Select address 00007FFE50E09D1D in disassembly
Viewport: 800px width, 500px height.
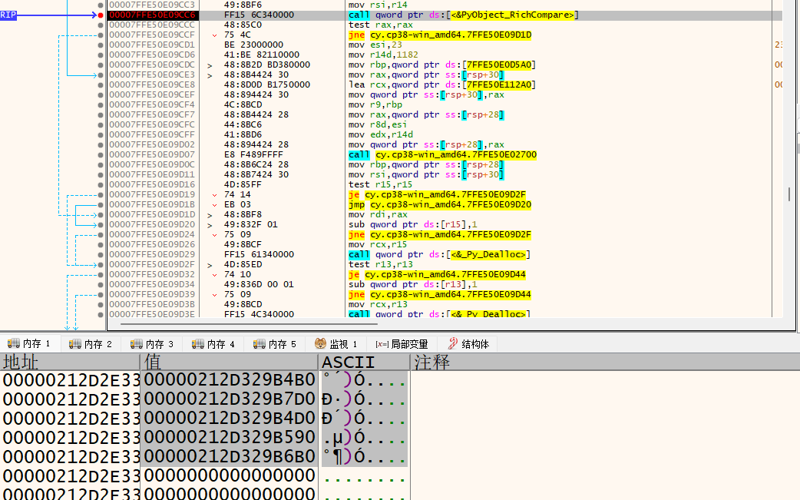point(152,215)
